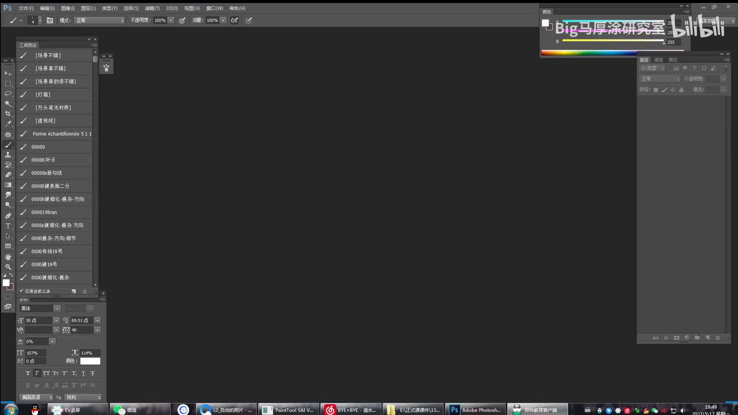Toggle pressure for opacity in options bar

[x=182, y=20]
